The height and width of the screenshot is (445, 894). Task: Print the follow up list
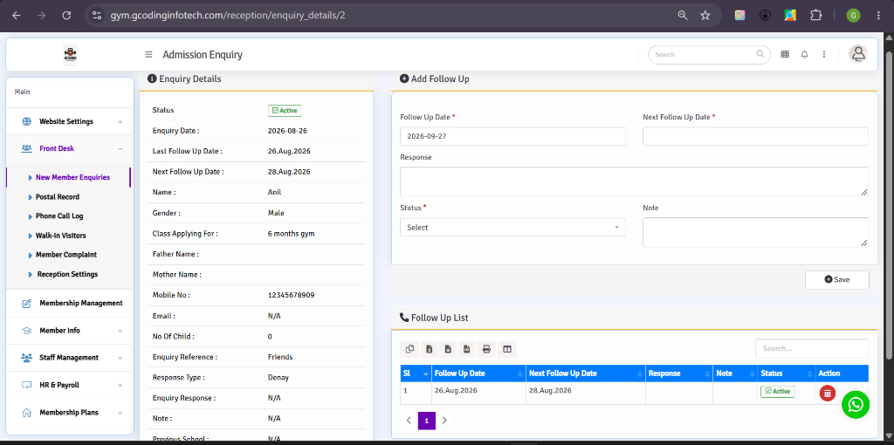point(486,349)
